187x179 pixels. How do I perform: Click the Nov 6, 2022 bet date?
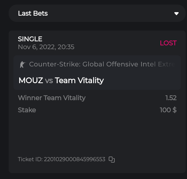(46, 47)
